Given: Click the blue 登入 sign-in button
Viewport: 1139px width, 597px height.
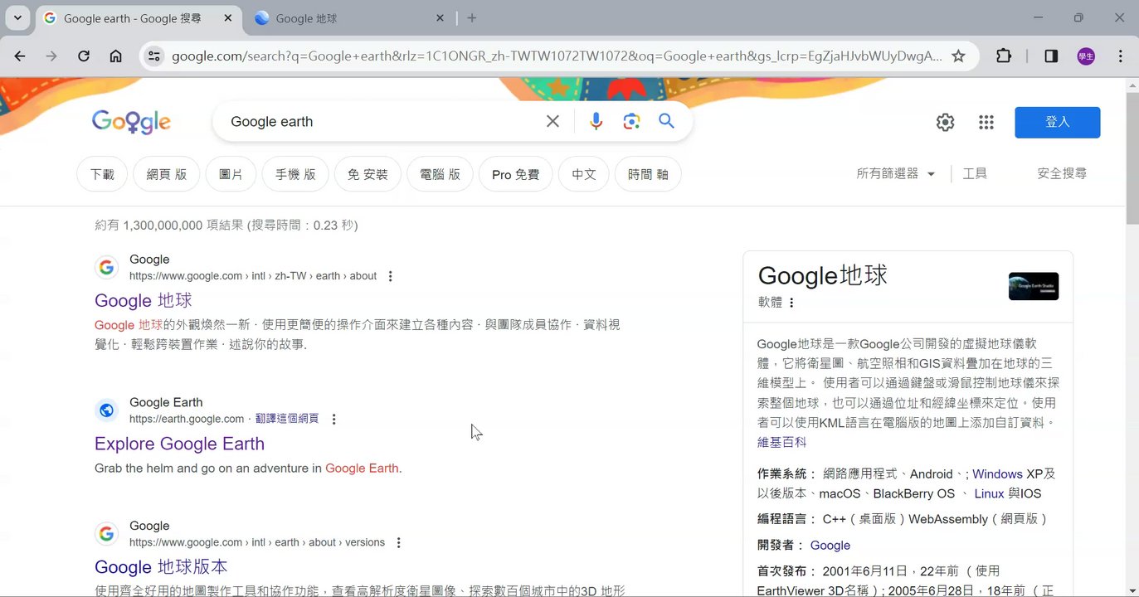Looking at the screenshot, I should click(x=1058, y=123).
